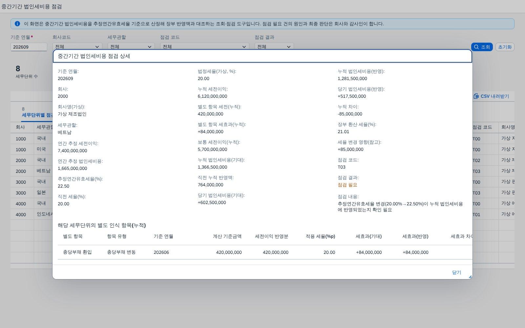Click the 계산 기준금액 column header
This screenshot has height=328, width=525.
pos(227,236)
